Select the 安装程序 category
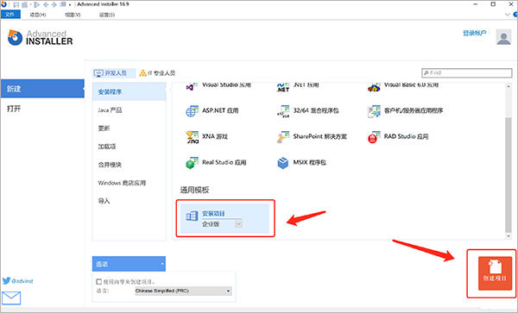This screenshot has height=313, width=518. (129, 91)
